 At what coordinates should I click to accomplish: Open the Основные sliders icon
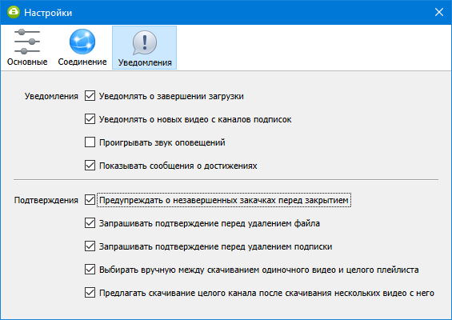pyautogui.click(x=27, y=42)
